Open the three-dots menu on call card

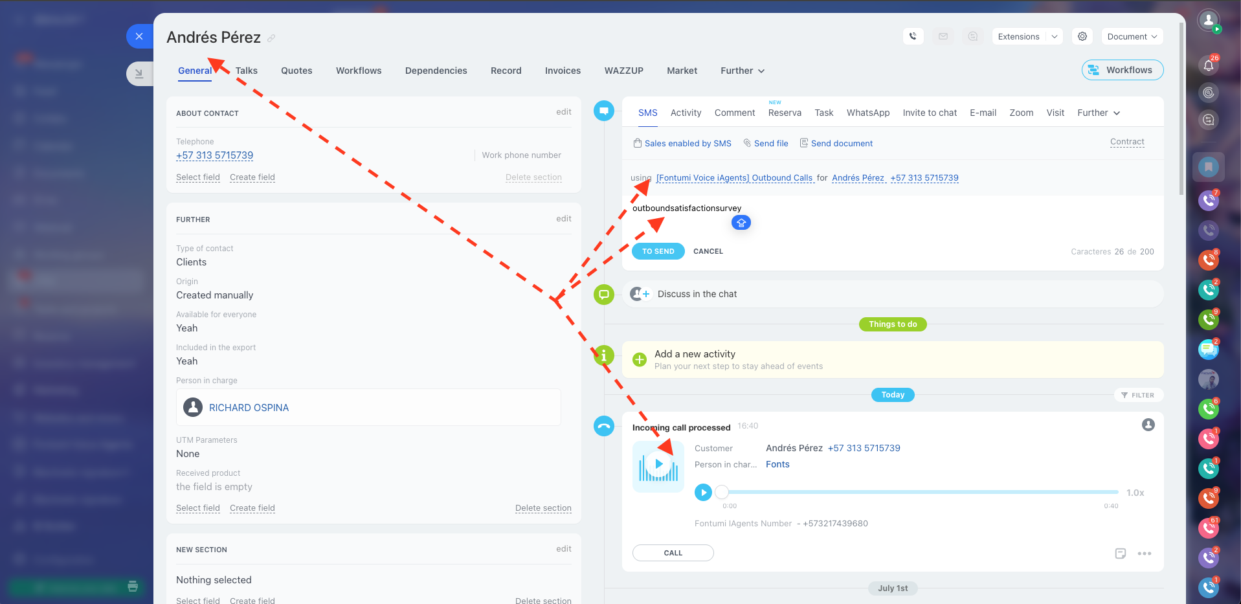pos(1144,554)
